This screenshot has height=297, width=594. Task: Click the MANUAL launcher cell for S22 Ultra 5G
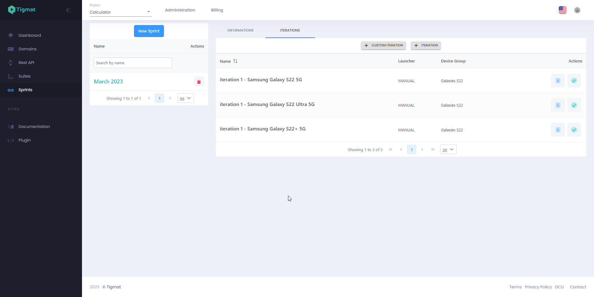click(406, 105)
